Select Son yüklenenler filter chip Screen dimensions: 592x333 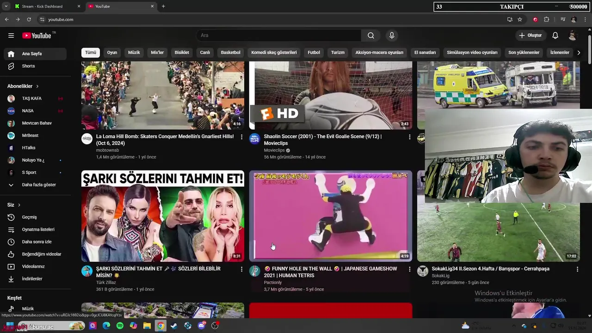[524, 53]
